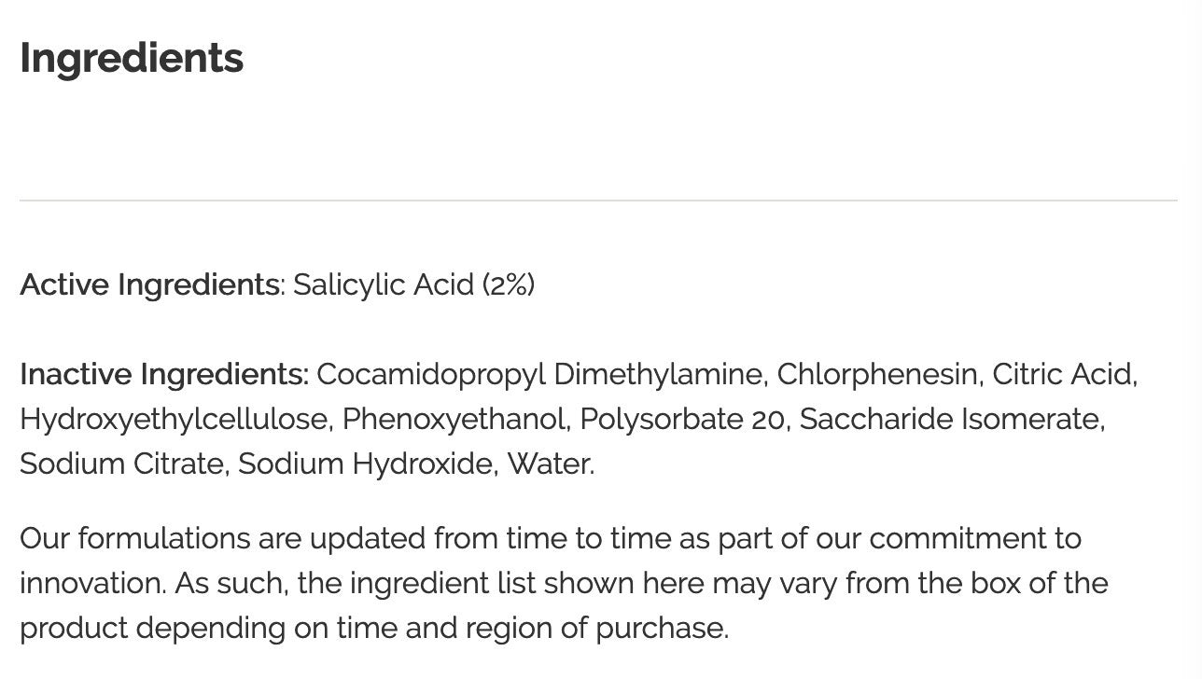Click the Citric Acid ingredient
This screenshot has width=1202, height=679.
click(1063, 374)
